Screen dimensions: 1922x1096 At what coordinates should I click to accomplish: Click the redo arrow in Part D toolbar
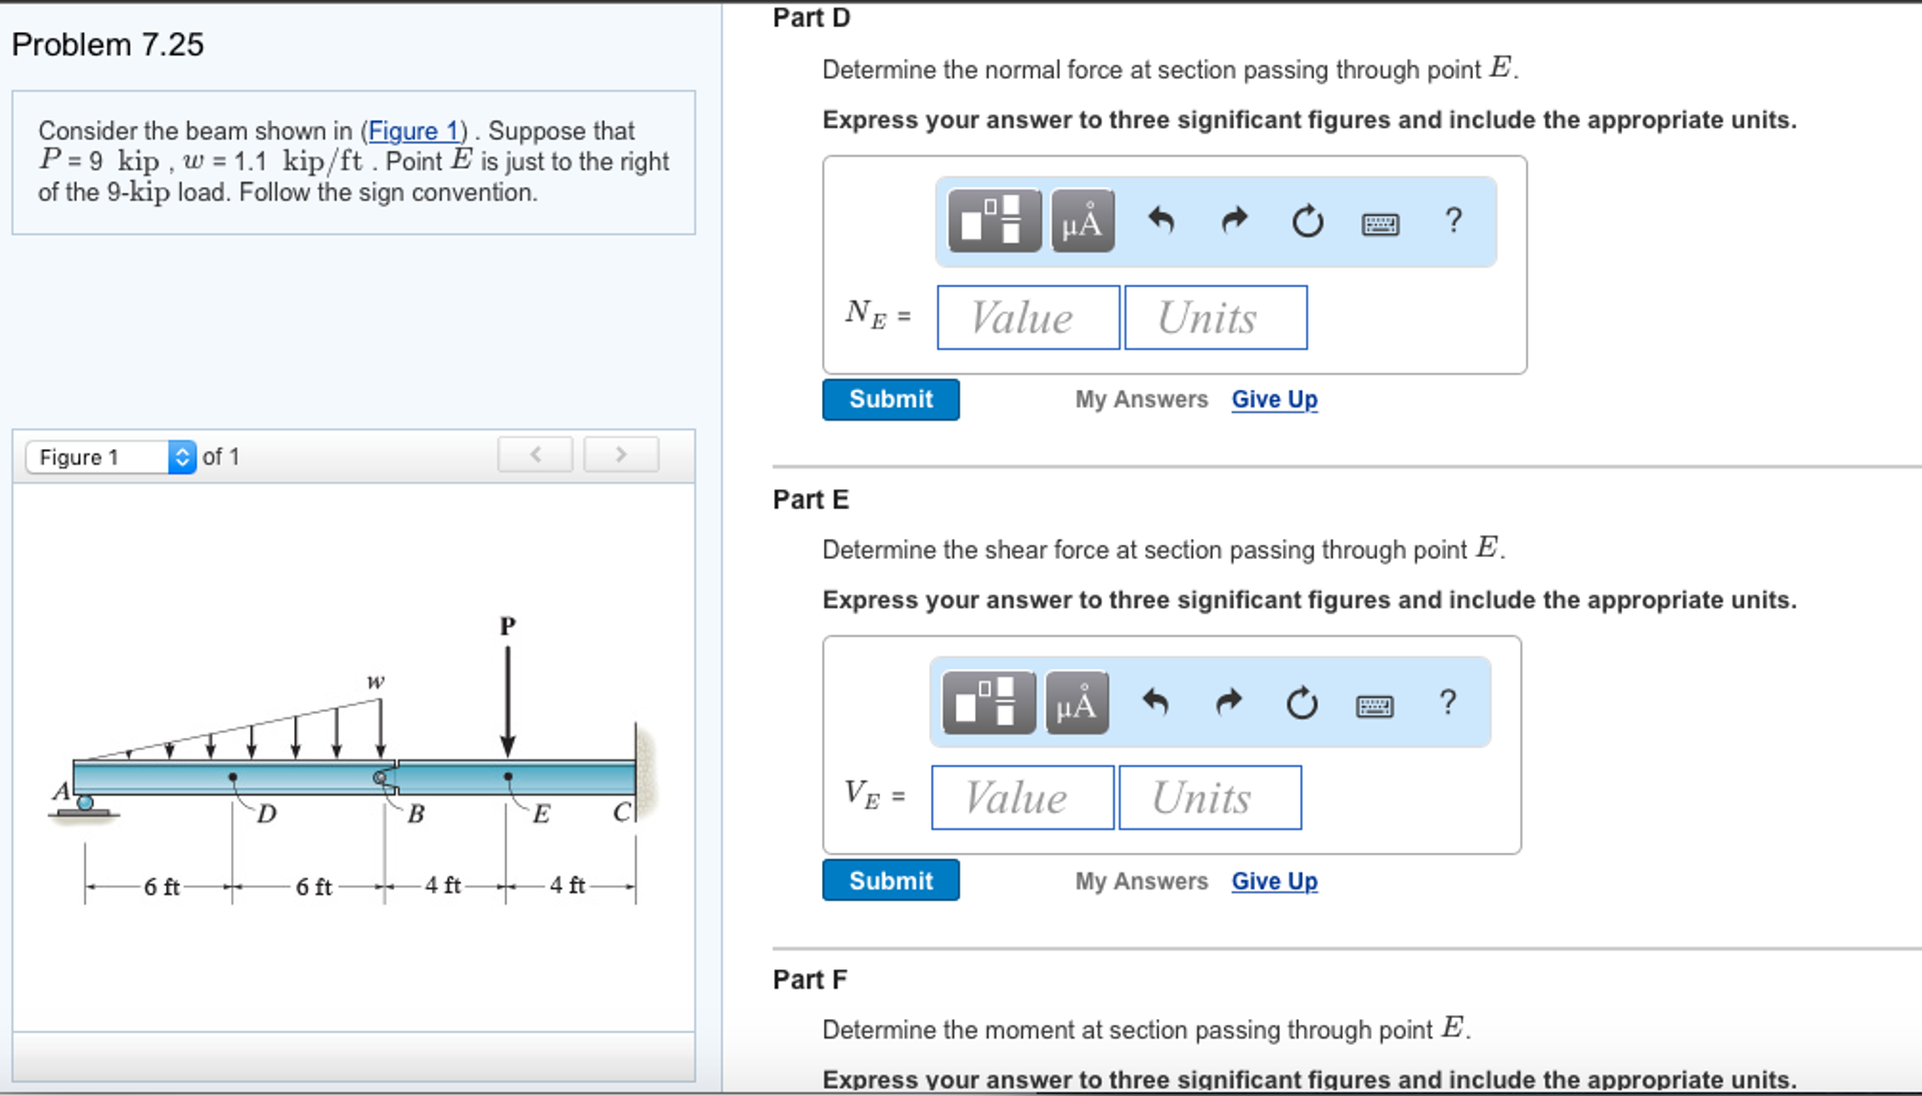pyautogui.click(x=1234, y=222)
